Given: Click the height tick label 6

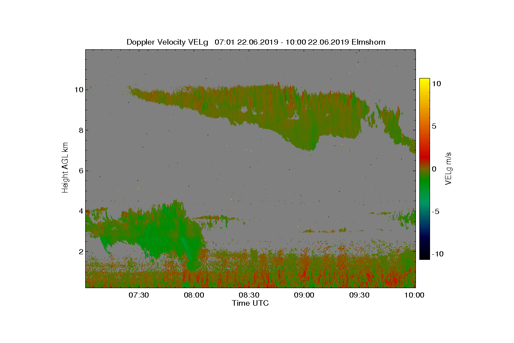Looking at the screenshot, I should click(x=80, y=171).
